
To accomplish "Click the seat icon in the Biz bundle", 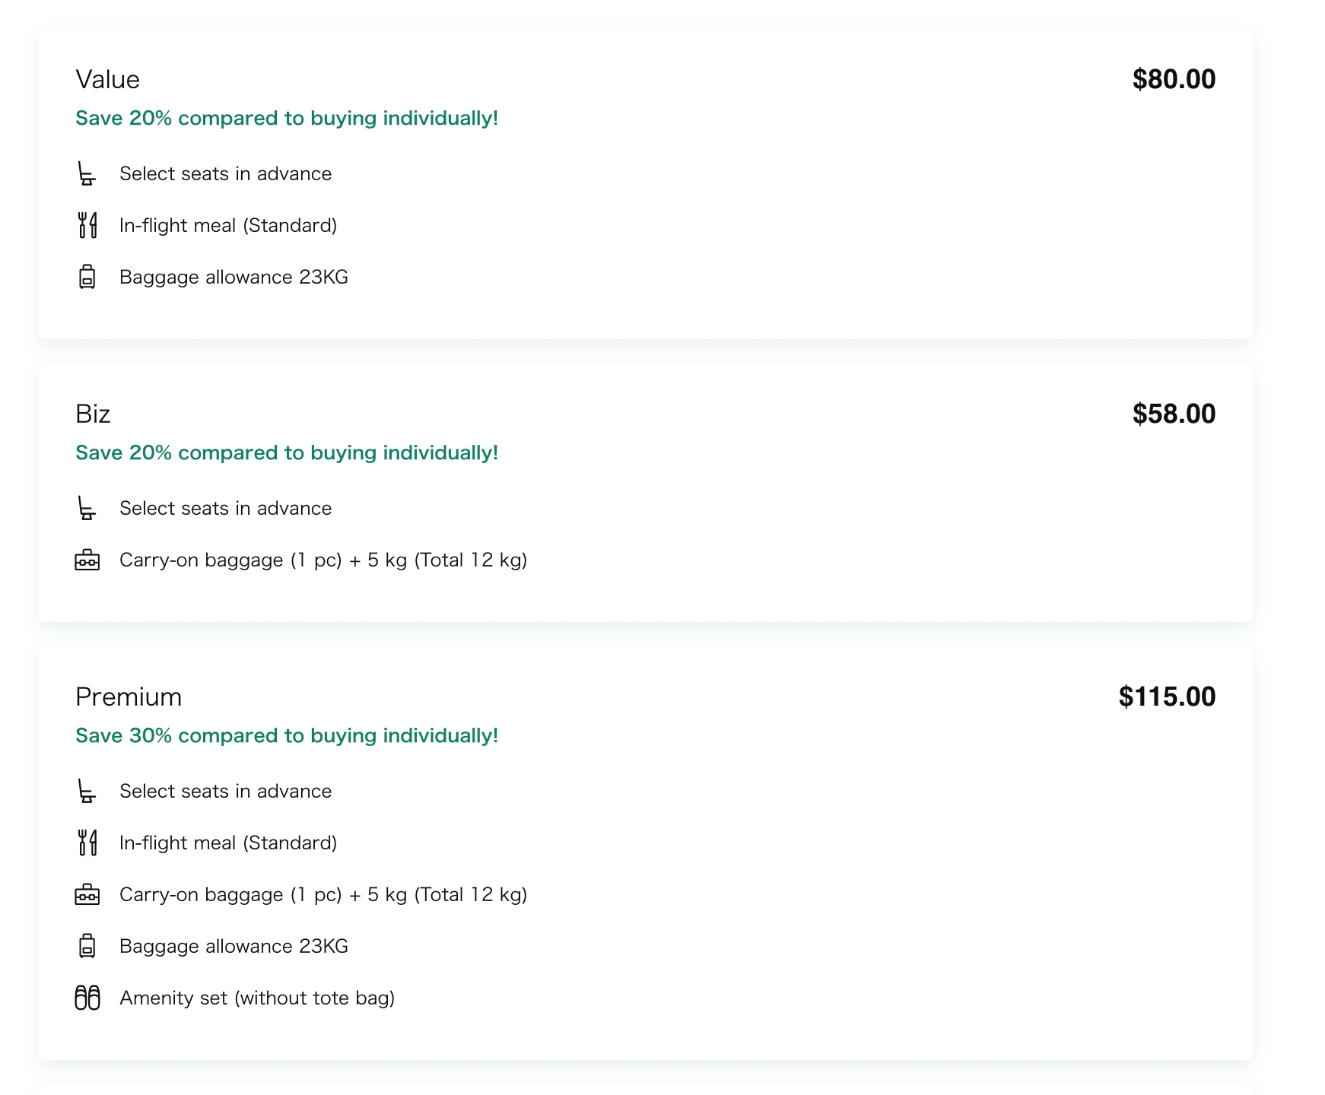I will (87, 508).
